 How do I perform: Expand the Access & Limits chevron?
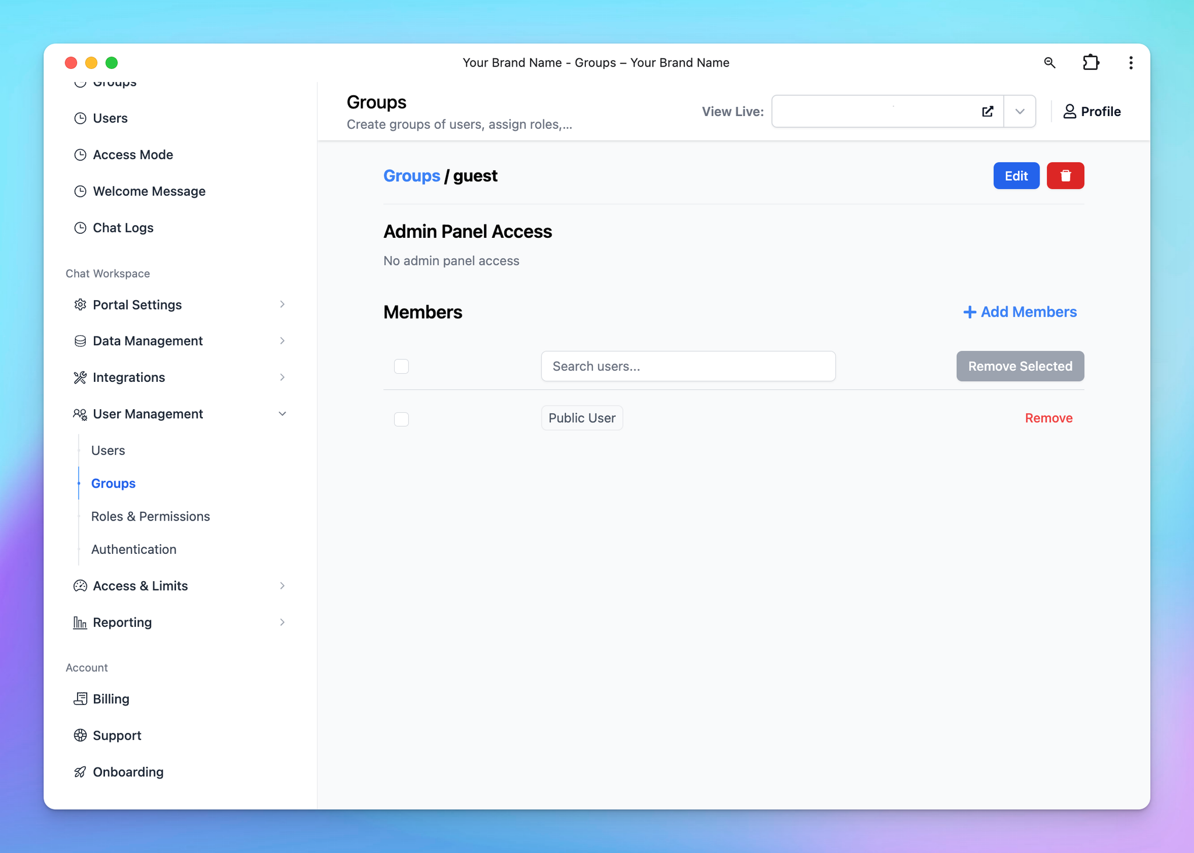click(282, 586)
